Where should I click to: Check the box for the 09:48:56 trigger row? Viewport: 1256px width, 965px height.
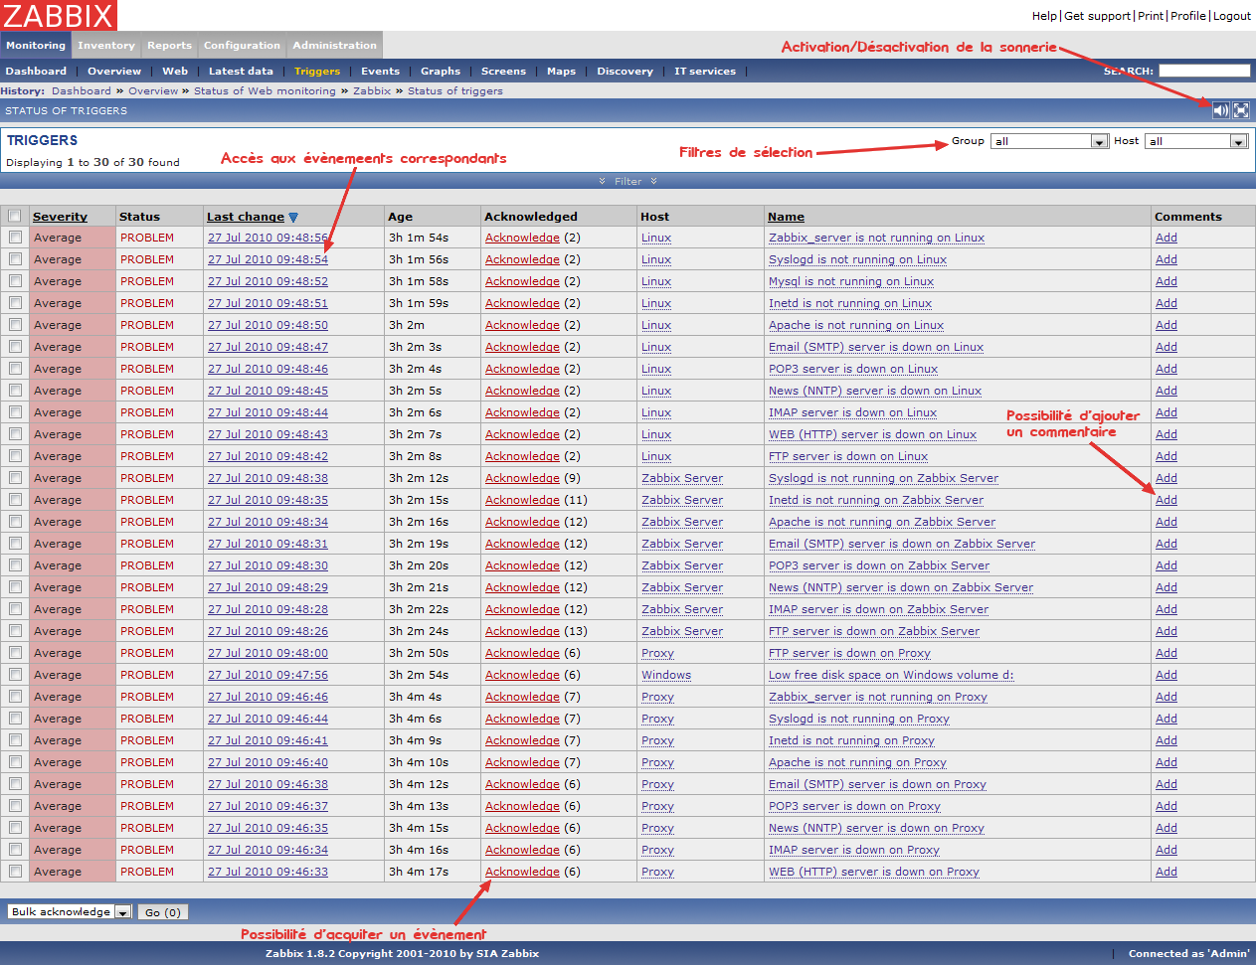click(x=15, y=238)
